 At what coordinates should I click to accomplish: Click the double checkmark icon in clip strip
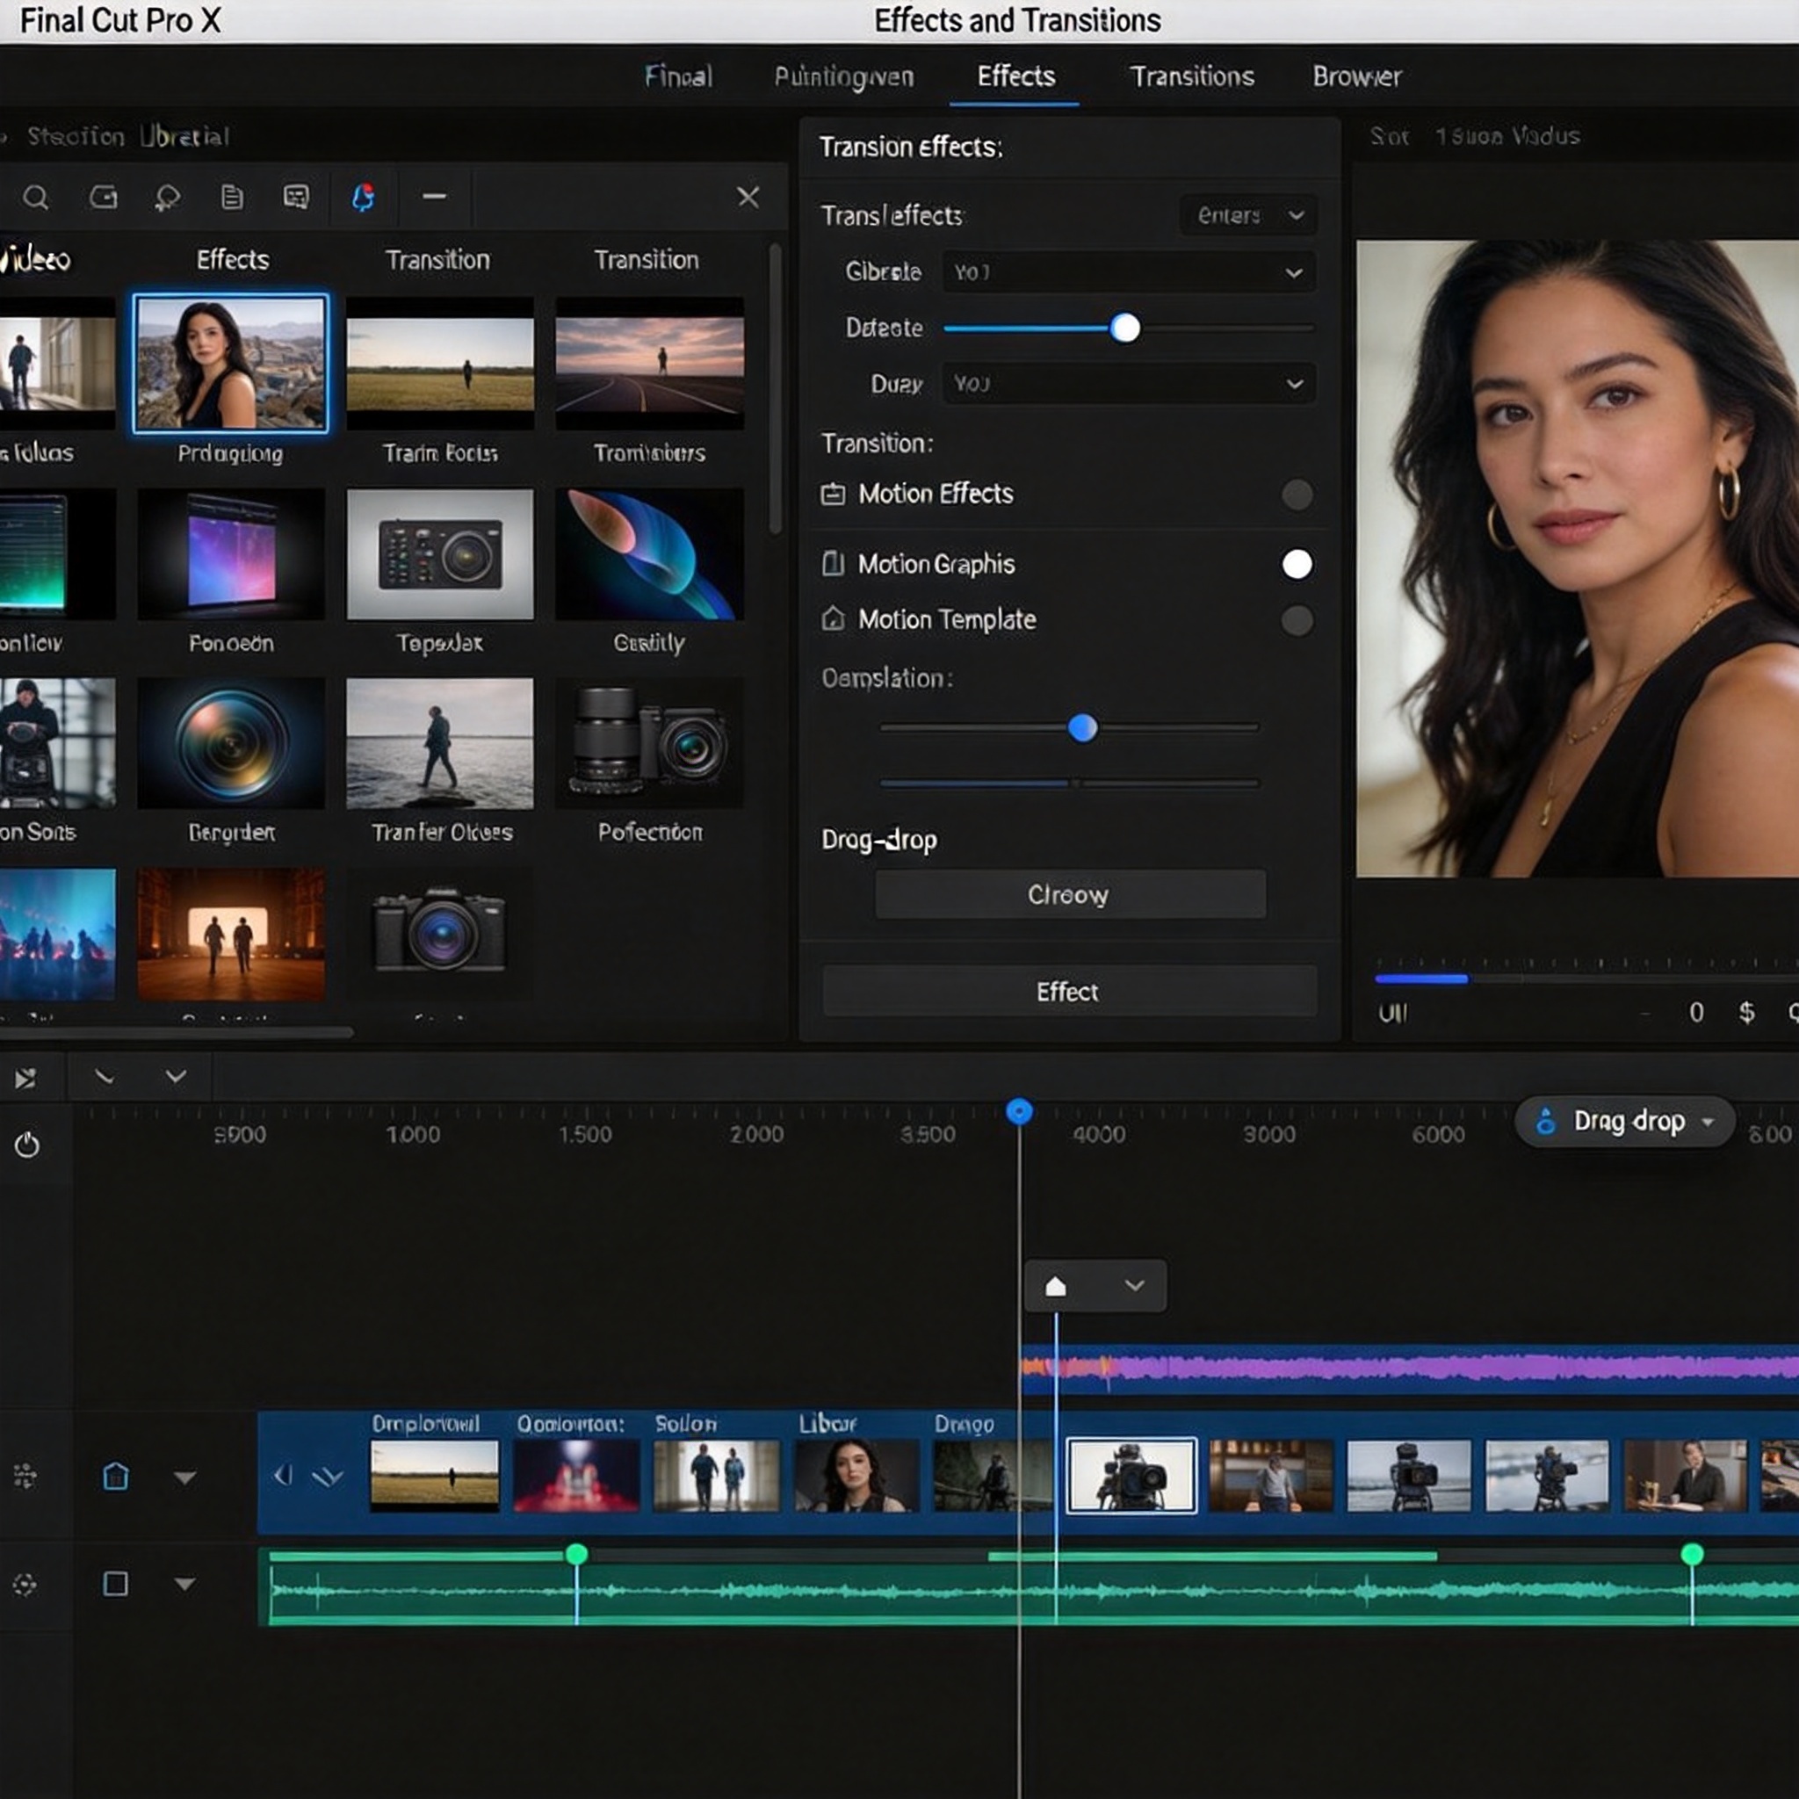tap(328, 1477)
